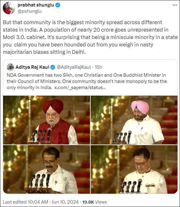Click the 15h timestamp on quoted post
This screenshot has height=207, width=180.
click(x=98, y=67)
